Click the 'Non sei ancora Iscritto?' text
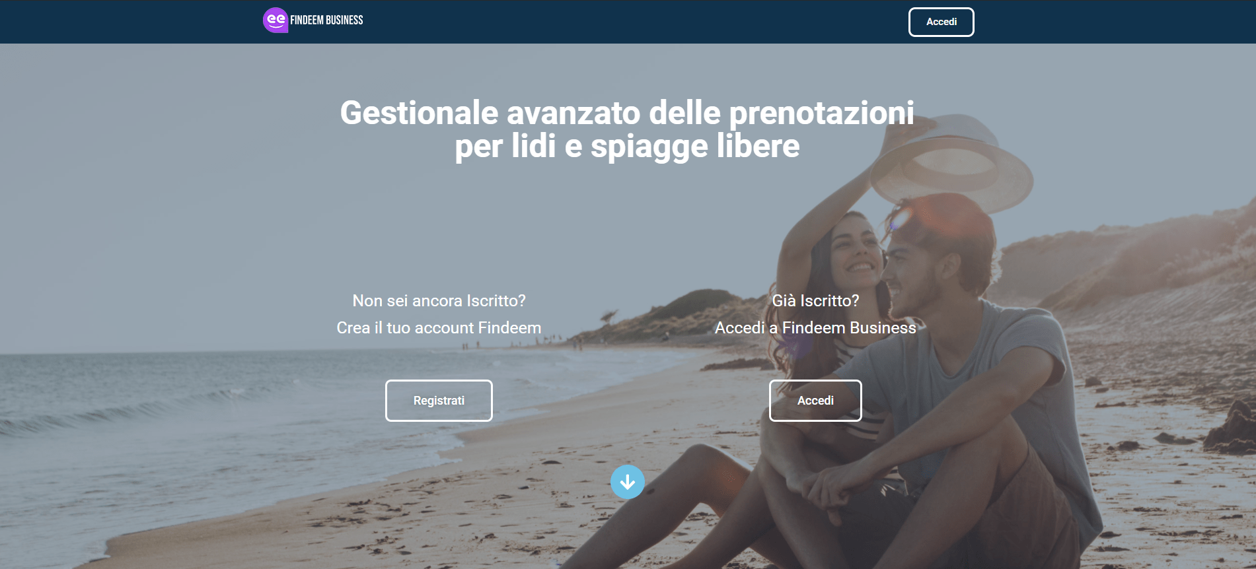The width and height of the screenshot is (1256, 569). 439,301
